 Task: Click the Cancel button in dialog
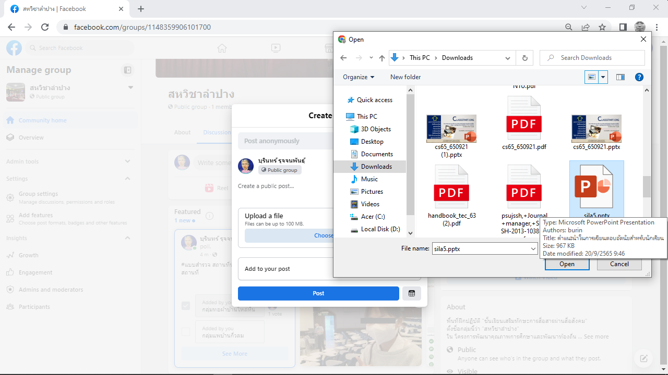click(x=619, y=264)
